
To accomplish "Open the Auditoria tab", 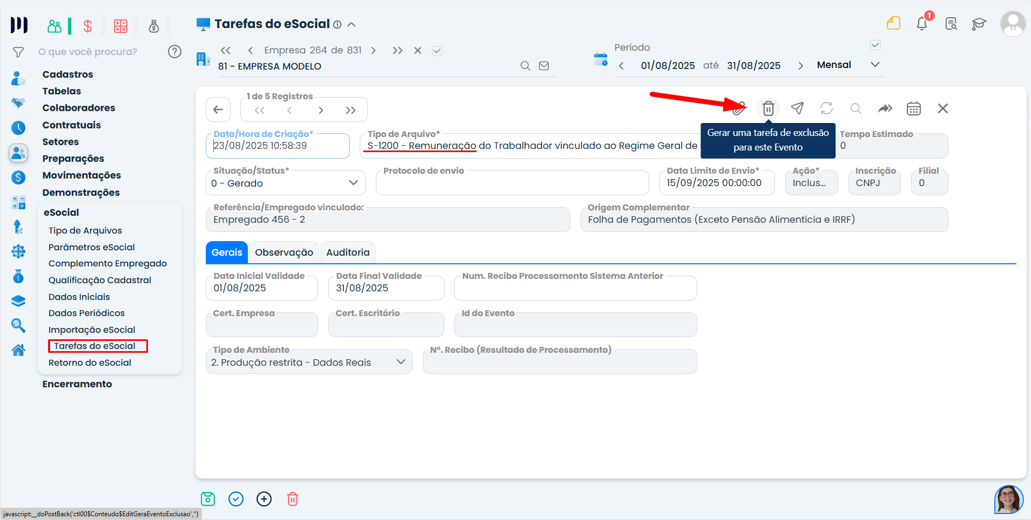I will (348, 252).
